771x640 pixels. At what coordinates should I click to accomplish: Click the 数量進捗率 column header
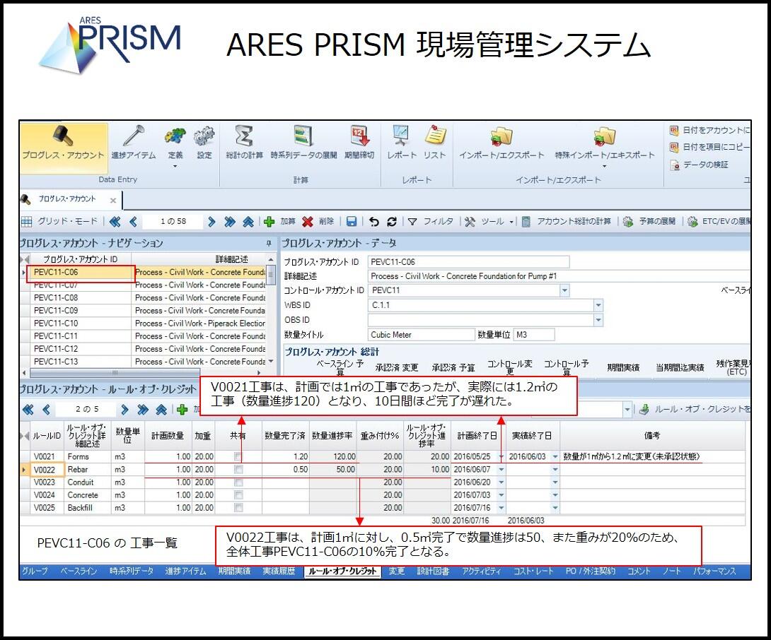click(x=333, y=436)
